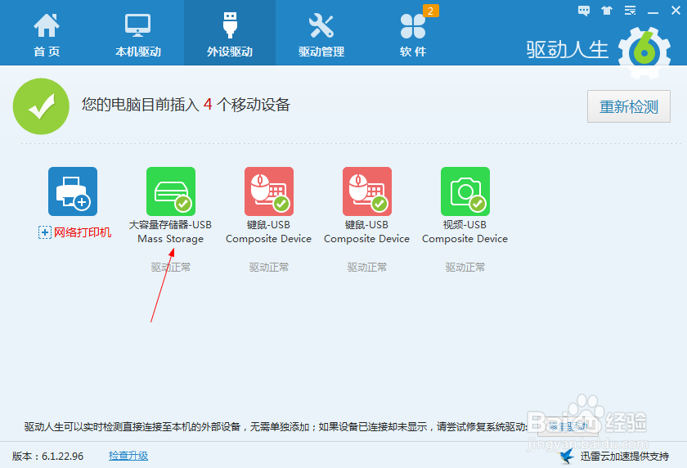Screen dimensions: 687x468
Task: Select the green 视频-USB camera icon
Action: [465, 191]
